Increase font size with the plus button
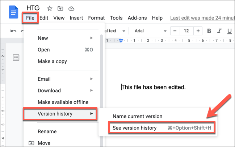Image resolution: width=235 pixels, height=147 pixels. tap(198, 31)
